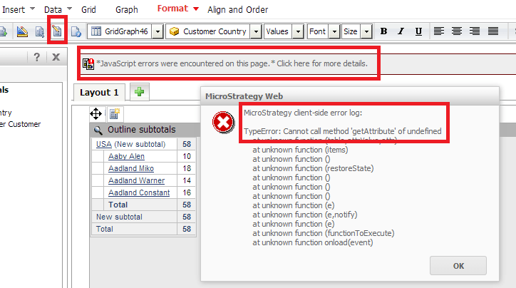This screenshot has height=288, width=516.
Task: Expand the Data menu arrow
Action: pos(69,9)
